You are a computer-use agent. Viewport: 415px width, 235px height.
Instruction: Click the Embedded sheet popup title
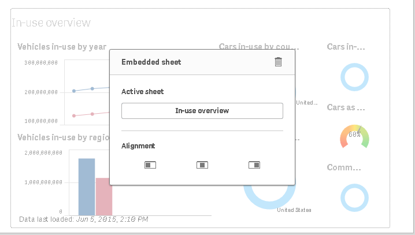tap(151, 62)
